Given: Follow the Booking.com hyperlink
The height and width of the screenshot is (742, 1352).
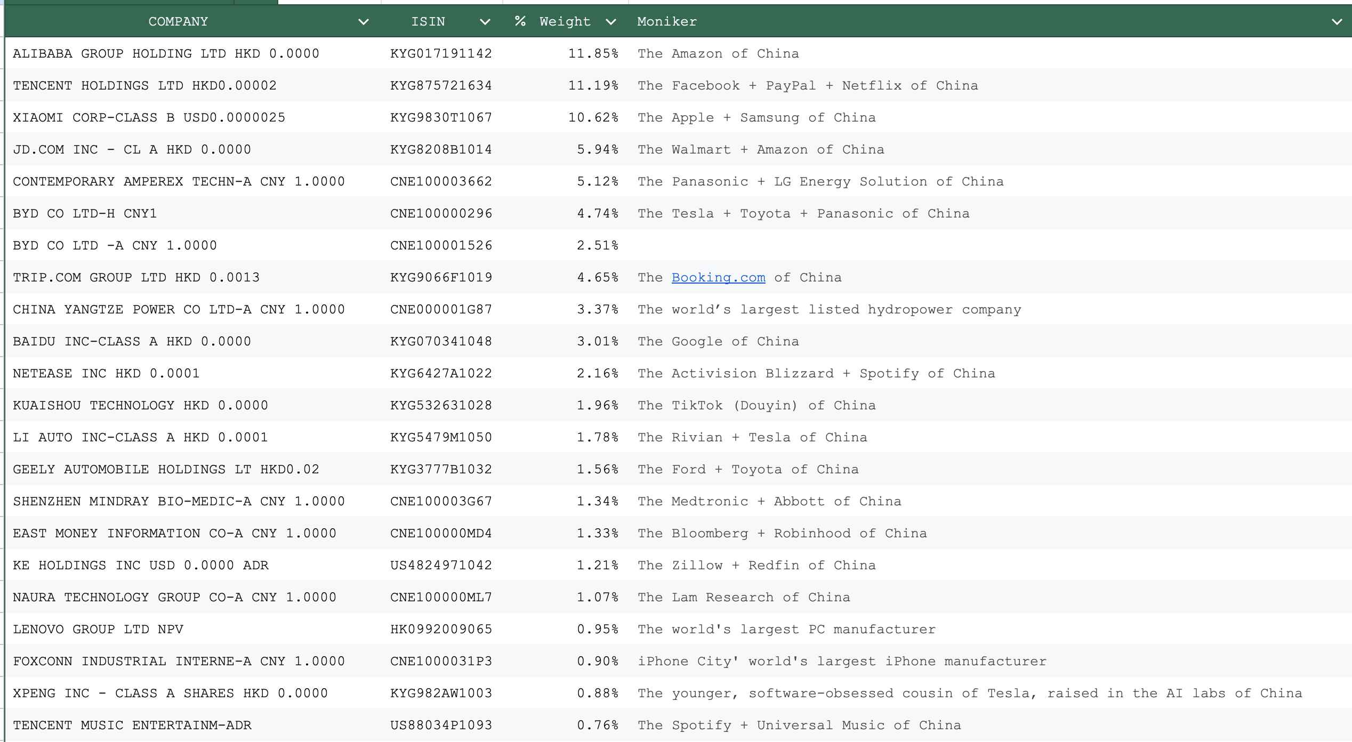Looking at the screenshot, I should pyautogui.click(x=718, y=277).
